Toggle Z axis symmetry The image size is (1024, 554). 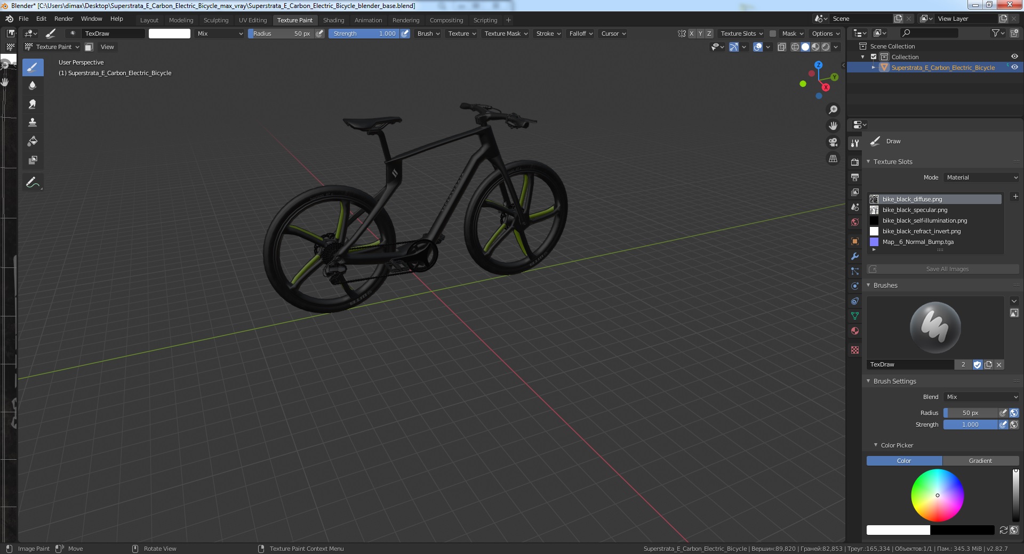[x=709, y=34]
